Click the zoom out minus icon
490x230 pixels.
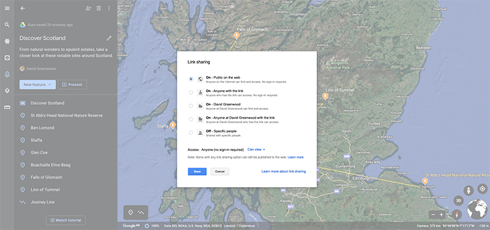[433, 215]
